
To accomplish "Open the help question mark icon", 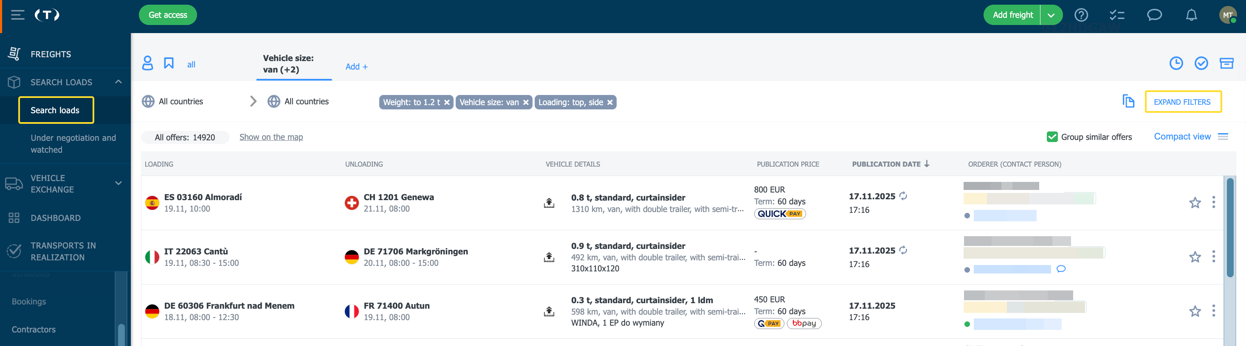I will (x=1080, y=15).
